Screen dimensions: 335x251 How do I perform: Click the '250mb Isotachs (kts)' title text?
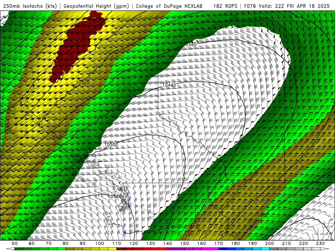point(30,6)
